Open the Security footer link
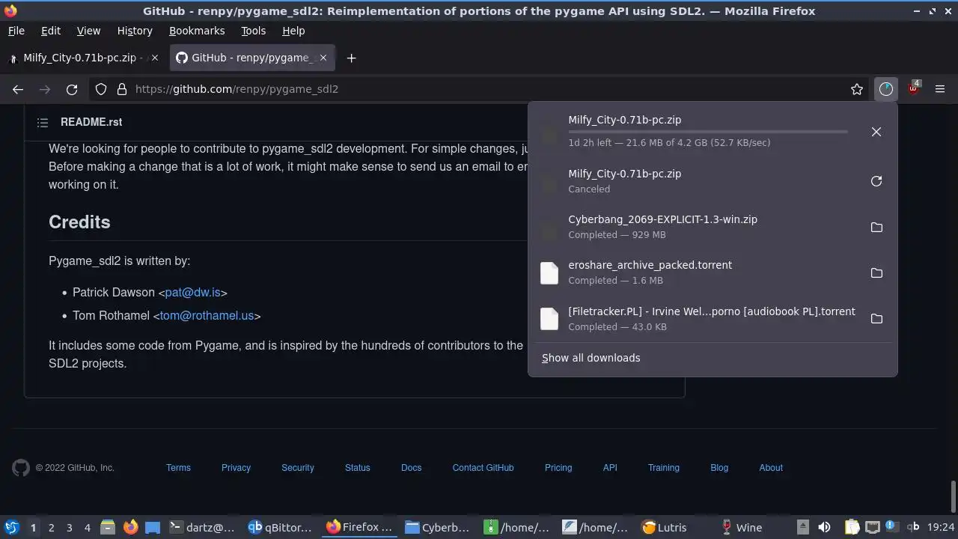Image resolution: width=958 pixels, height=539 pixels. 298,468
